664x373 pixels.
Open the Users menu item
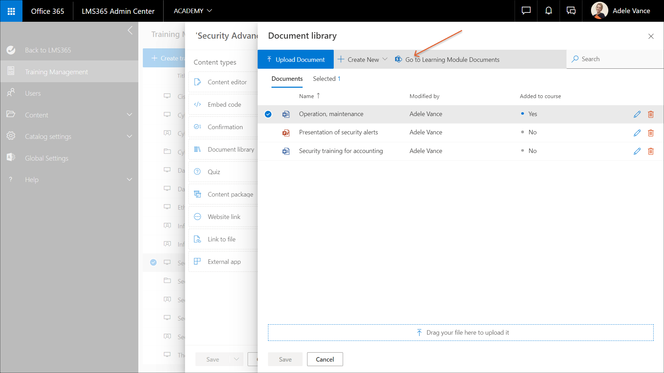point(33,93)
